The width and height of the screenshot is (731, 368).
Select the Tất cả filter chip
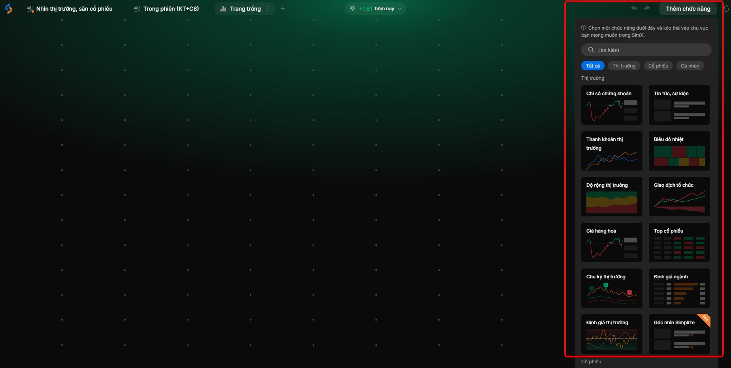coord(593,66)
